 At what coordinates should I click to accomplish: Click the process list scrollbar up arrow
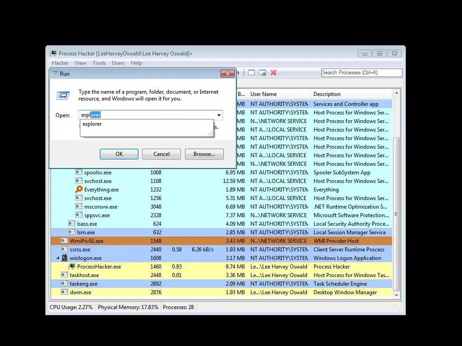397,93
